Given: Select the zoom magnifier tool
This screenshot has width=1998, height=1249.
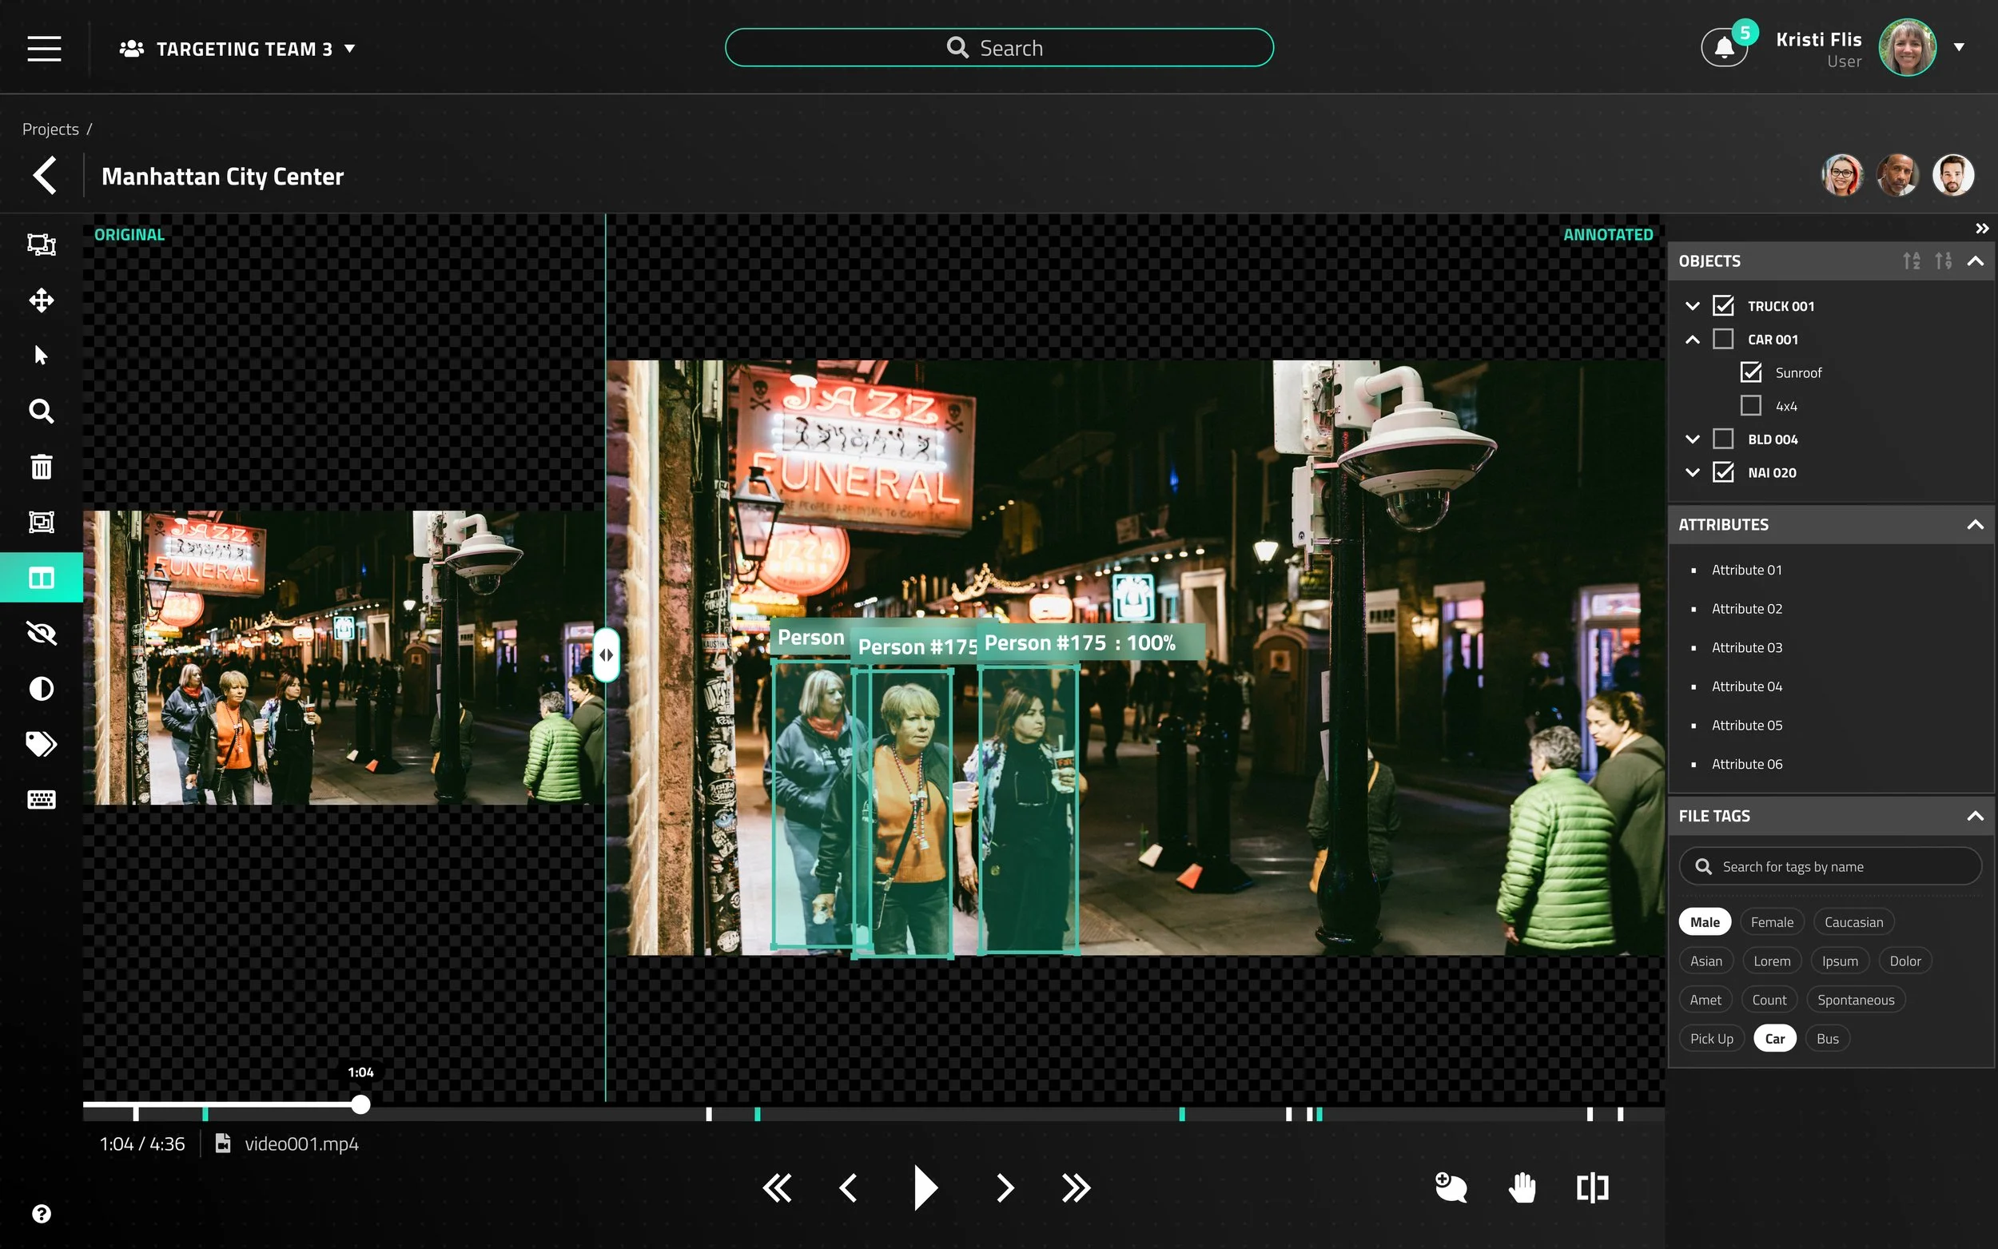Looking at the screenshot, I should (x=42, y=411).
